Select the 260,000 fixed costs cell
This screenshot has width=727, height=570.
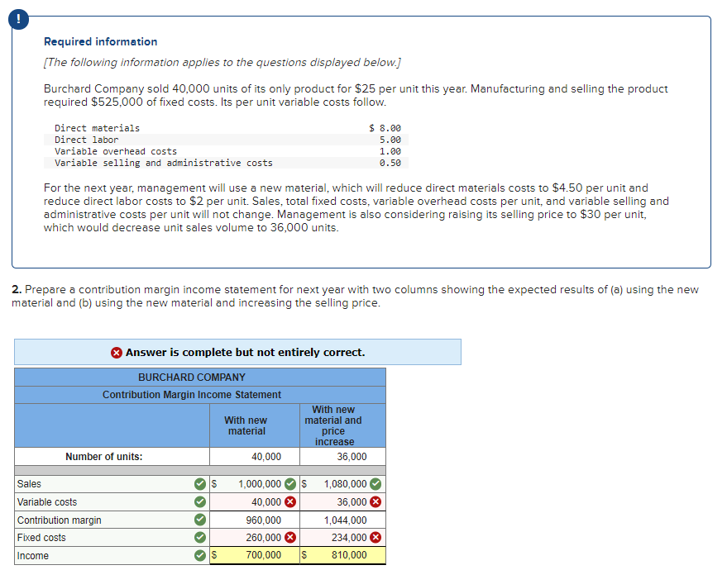(255, 538)
